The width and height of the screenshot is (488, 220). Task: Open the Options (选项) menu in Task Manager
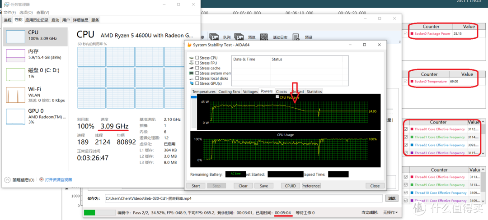(26, 13)
